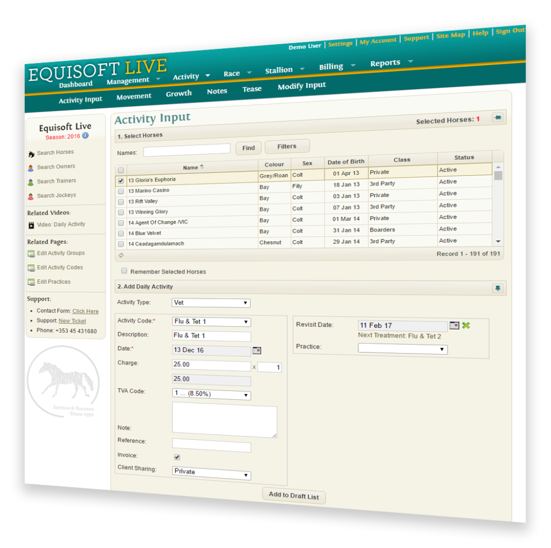Click inside the Names search field
The height and width of the screenshot is (548, 551).
pyautogui.click(x=187, y=148)
